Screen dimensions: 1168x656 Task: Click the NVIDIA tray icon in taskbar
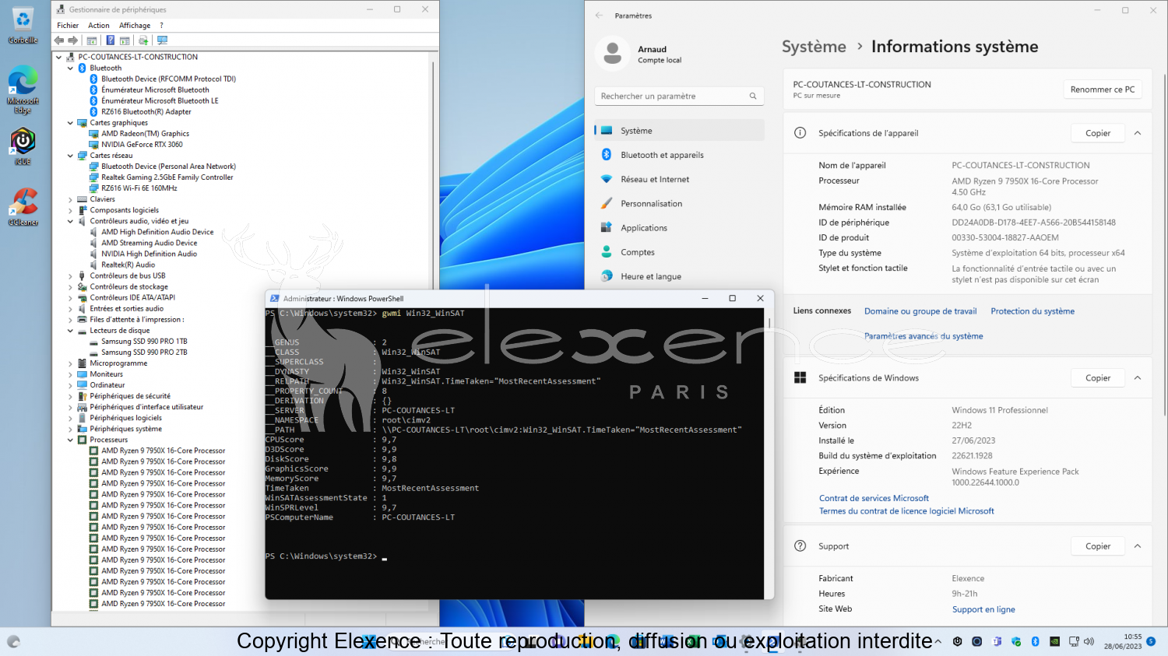(1054, 641)
